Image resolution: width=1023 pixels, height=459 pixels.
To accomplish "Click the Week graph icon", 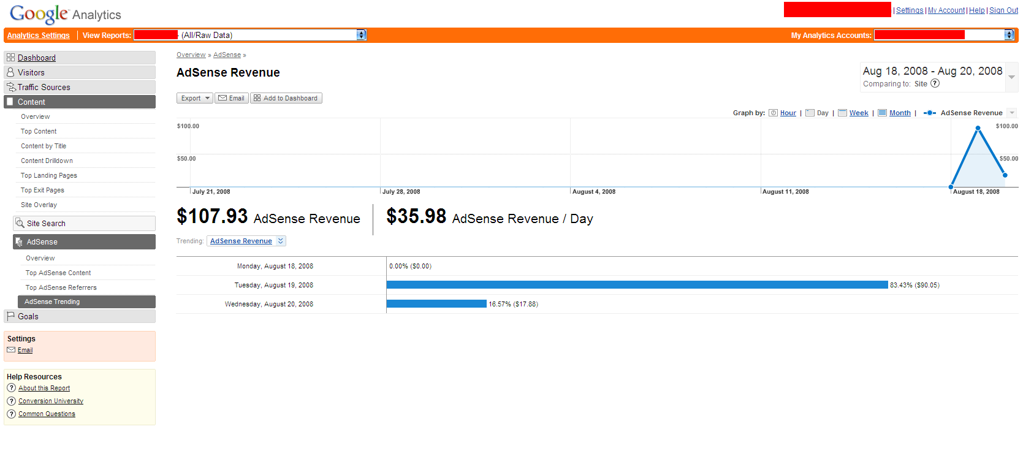I will (x=842, y=113).
